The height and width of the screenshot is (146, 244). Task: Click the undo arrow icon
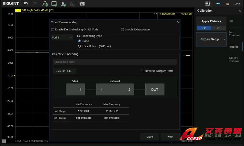coord(26,4)
